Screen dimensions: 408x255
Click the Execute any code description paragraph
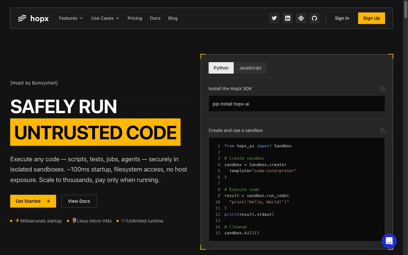coord(99,170)
